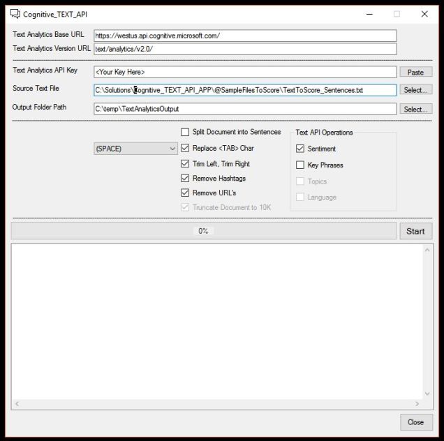Focus the Text Analytics Version URL field
The height and width of the screenshot is (441, 444).
point(244,49)
